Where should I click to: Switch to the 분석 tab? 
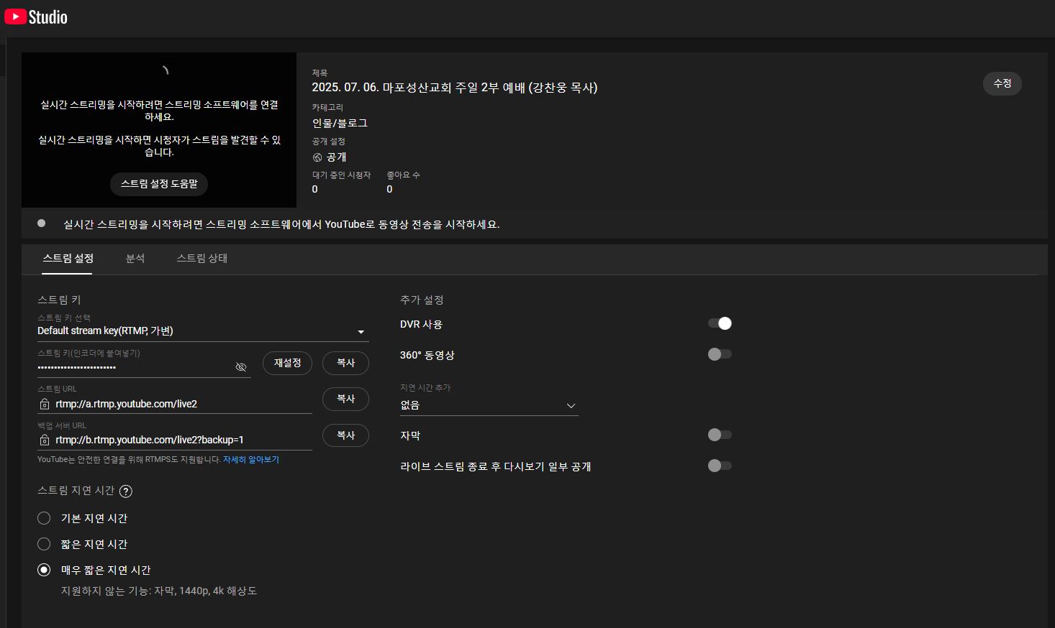tap(135, 259)
